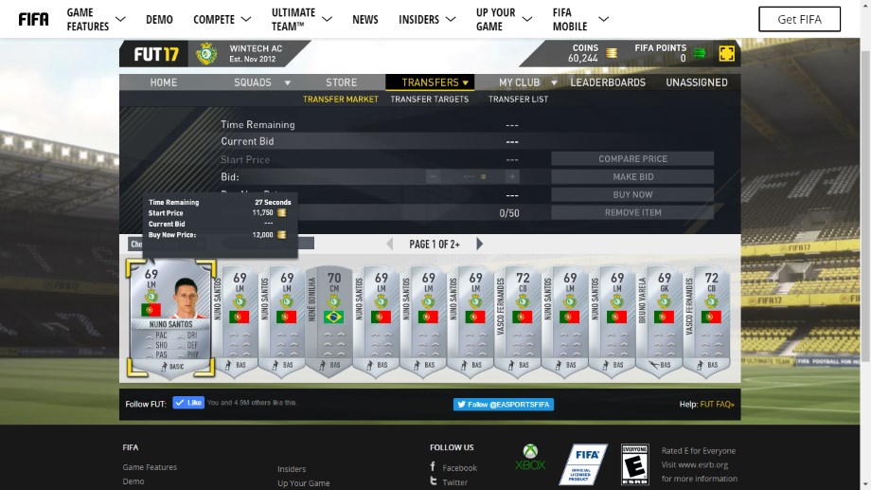Increase bid with the plus button
Screen dimensions: 871x490
click(x=512, y=177)
